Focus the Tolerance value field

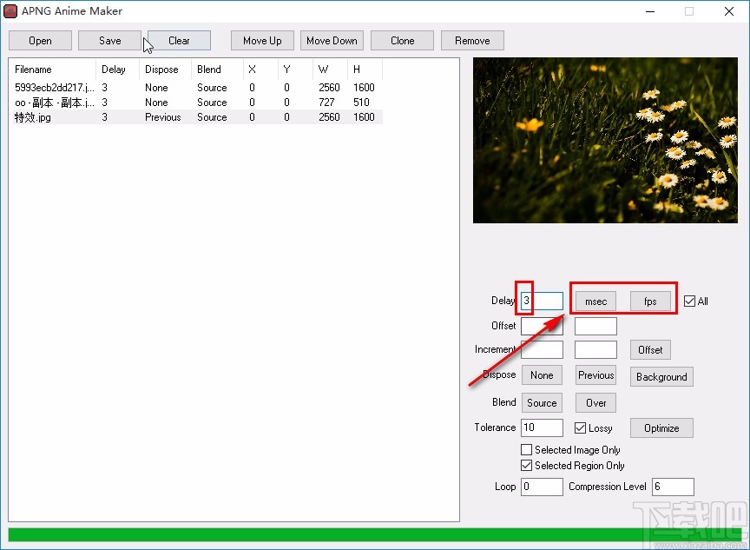tap(542, 427)
